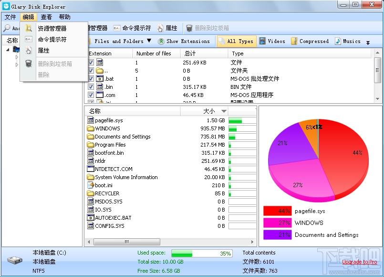The height and width of the screenshot is (277, 384).
Task: Click the extension list scroll down arrow
Action: pyautogui.click(x=377, y=99)
